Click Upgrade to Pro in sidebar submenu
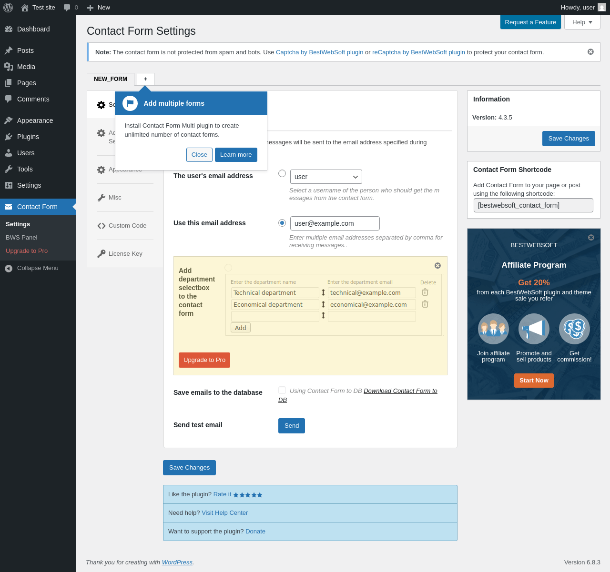This screenshot has height=572, width=610. click(27, 251)
